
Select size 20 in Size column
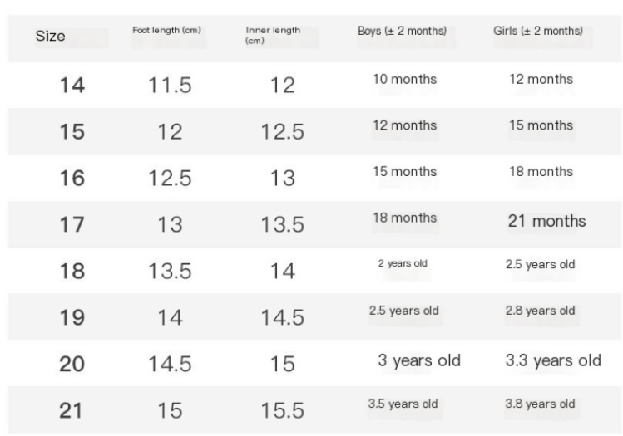tap(73, 364)
